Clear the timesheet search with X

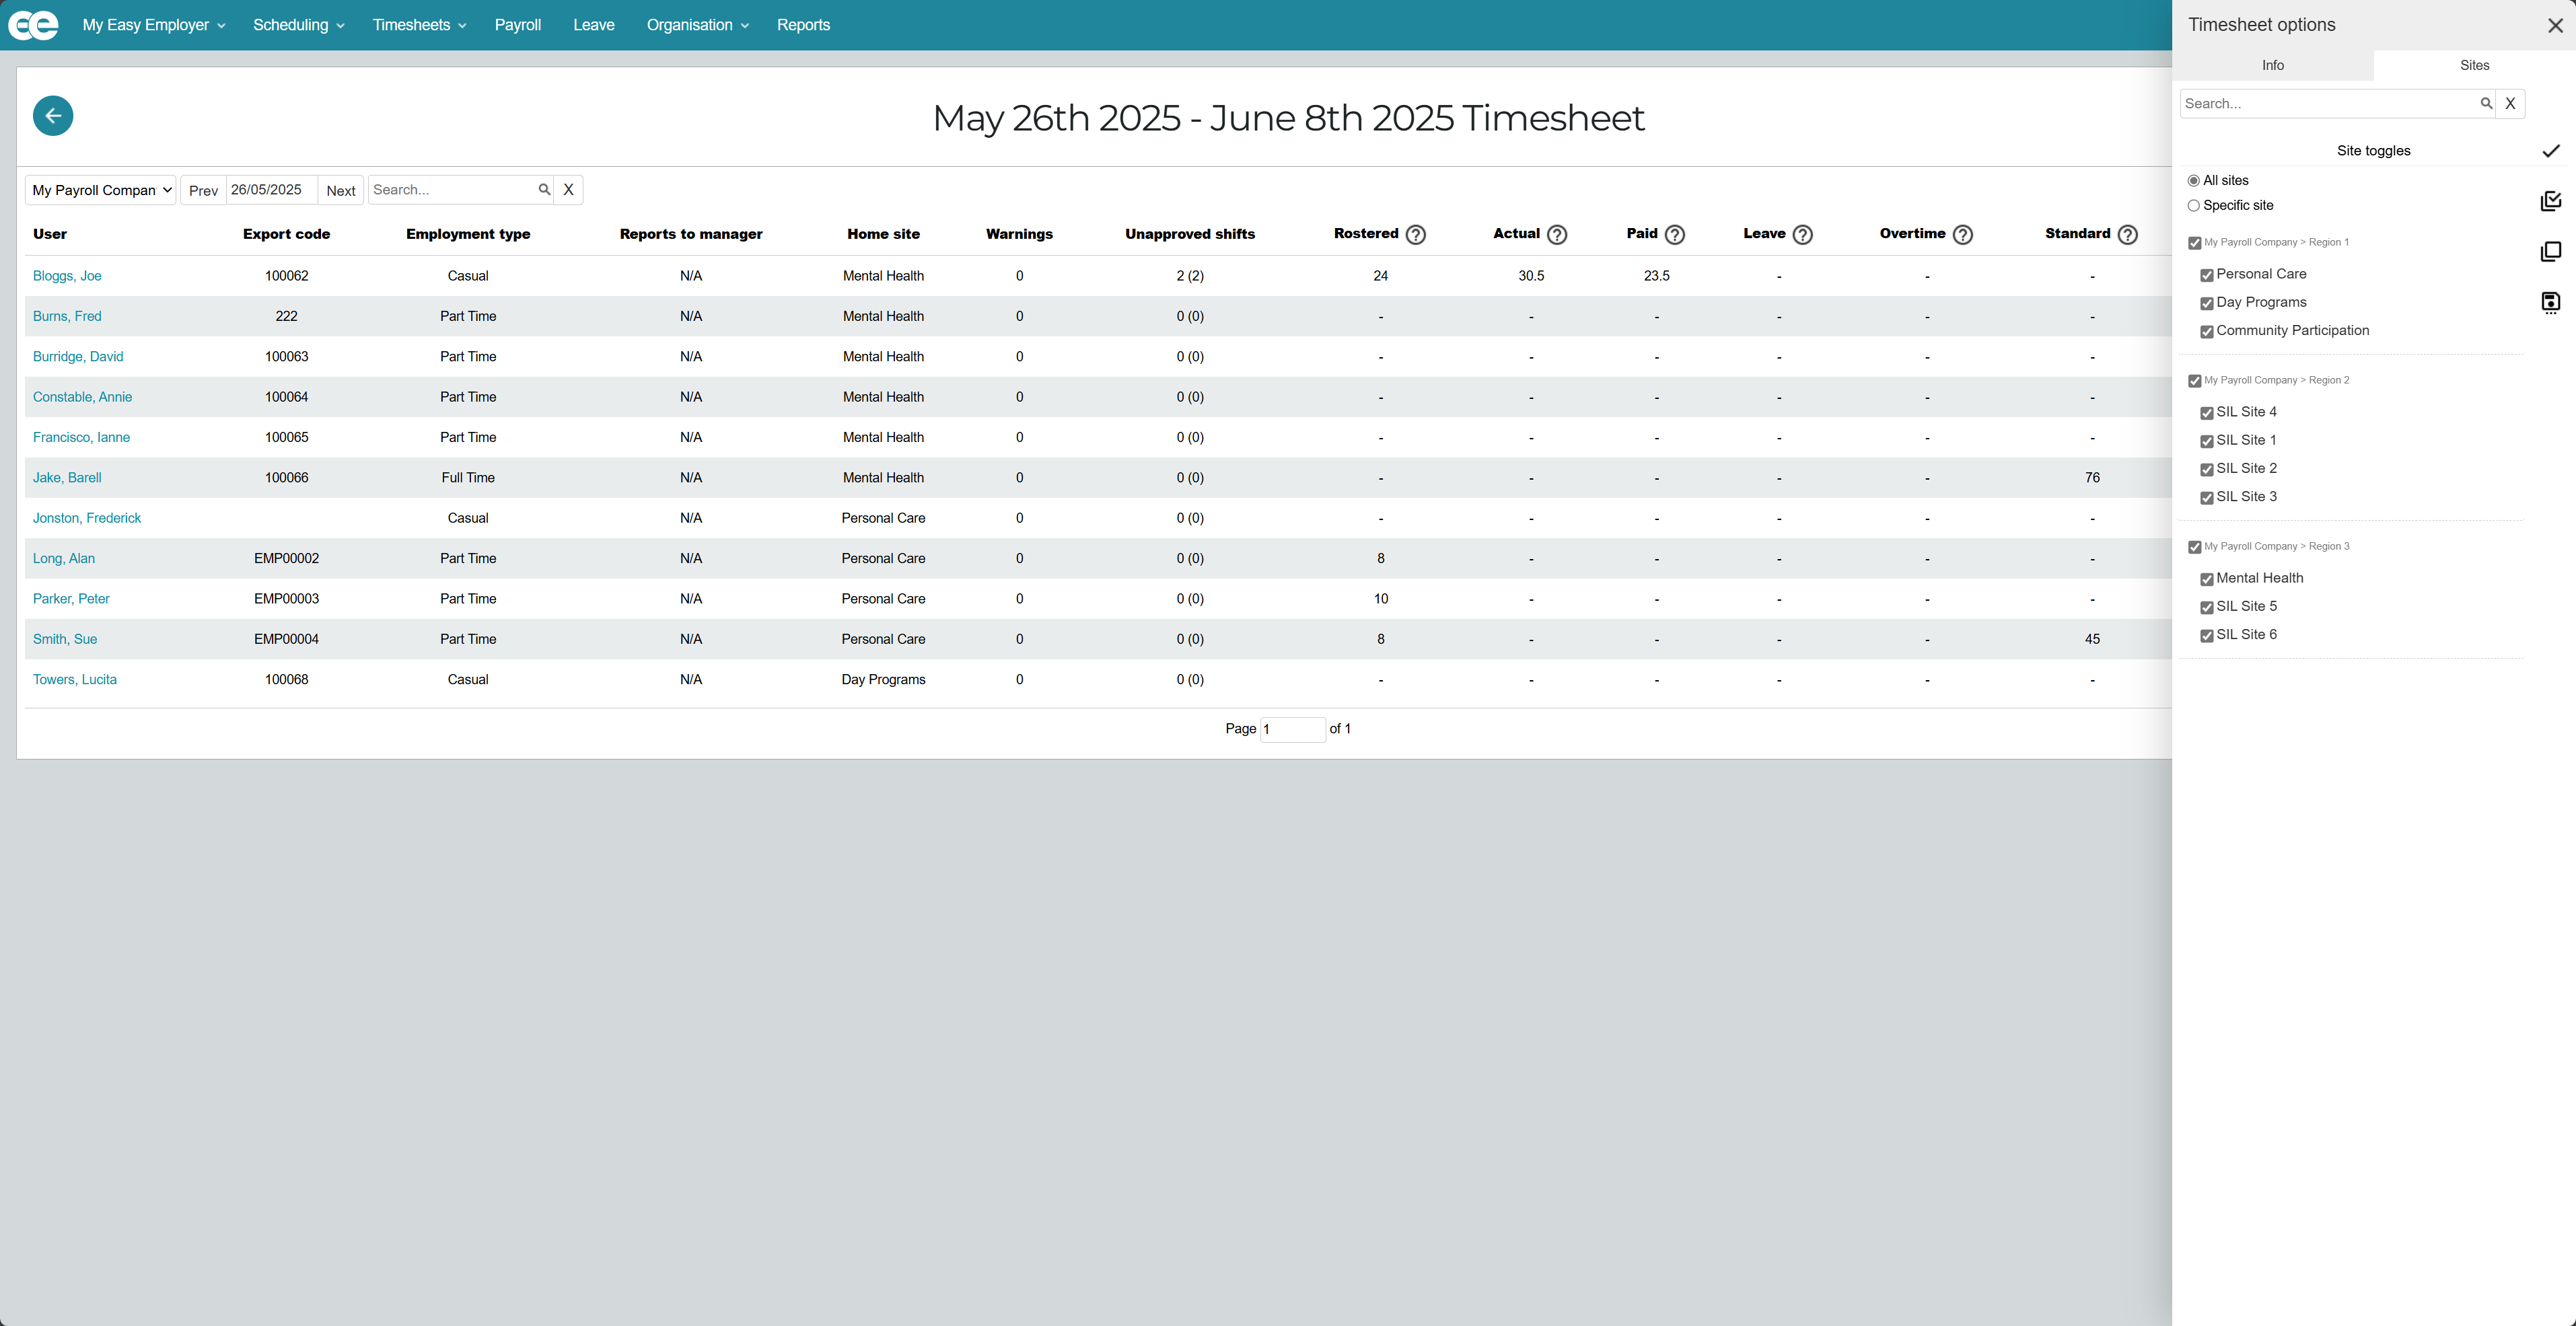click(x=568, y=190)
